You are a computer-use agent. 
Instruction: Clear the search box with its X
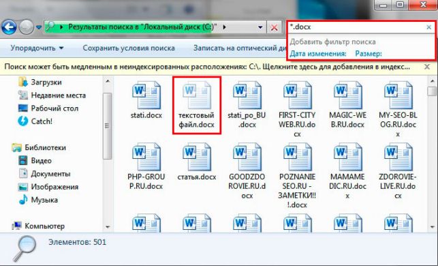428,27
